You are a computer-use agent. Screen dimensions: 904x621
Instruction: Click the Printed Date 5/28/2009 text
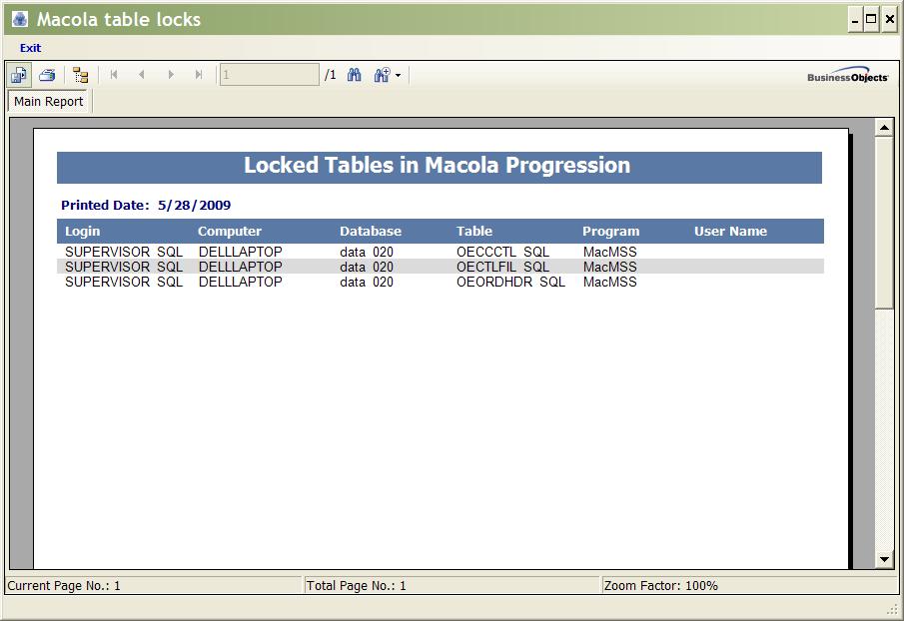tap(146, 205)
